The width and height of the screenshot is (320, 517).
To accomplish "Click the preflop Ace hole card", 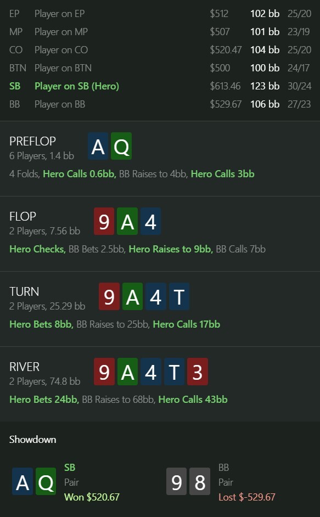I will pyautogui.click(x=98, y=147).
